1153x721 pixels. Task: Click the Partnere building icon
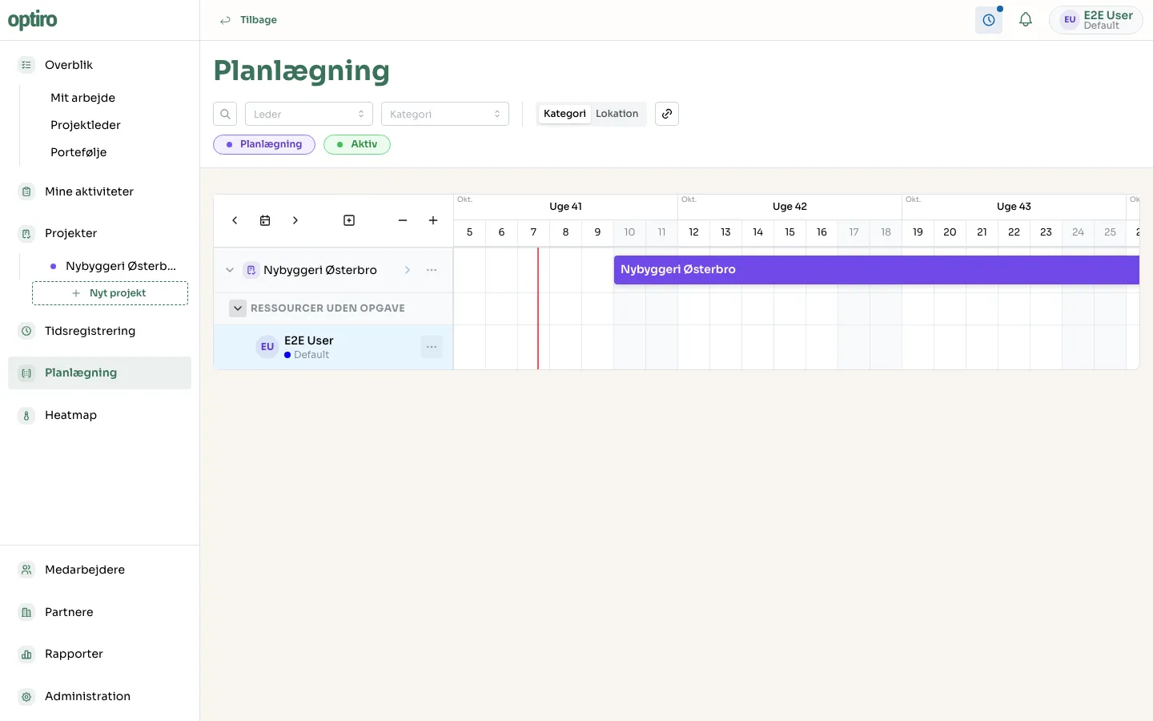26,612
